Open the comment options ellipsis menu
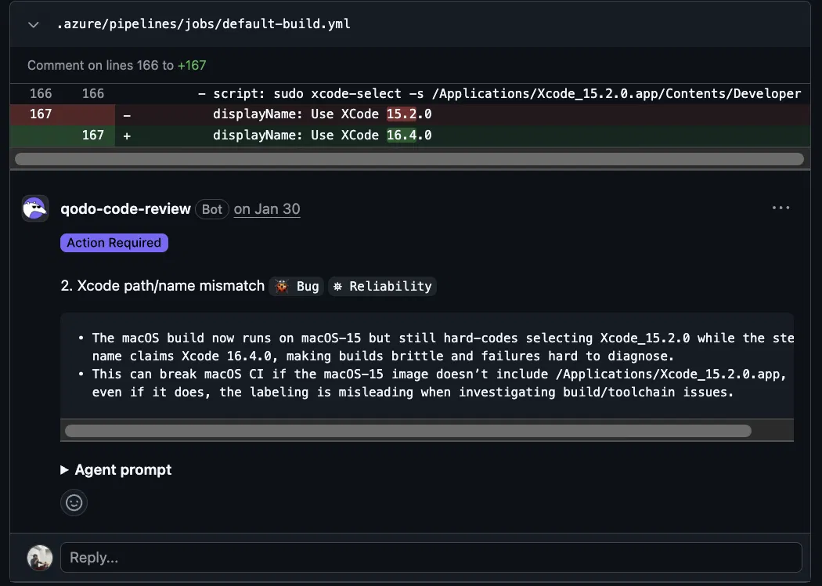 [781, 208]
